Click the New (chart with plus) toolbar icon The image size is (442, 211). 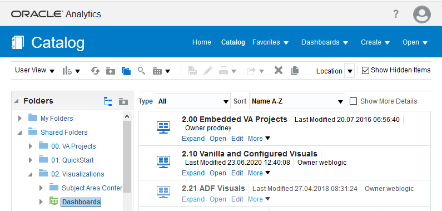(x=67, y=71)
